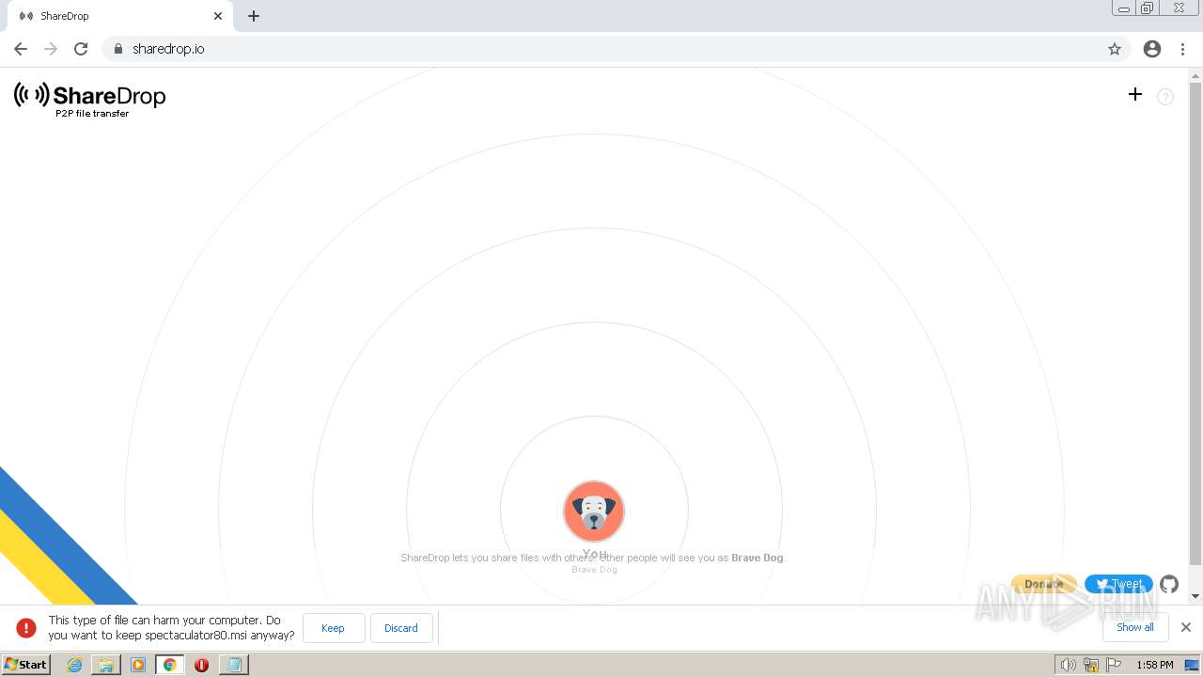Click the Brave Dog avatar

pyautogui.click(x=594, y=512)
